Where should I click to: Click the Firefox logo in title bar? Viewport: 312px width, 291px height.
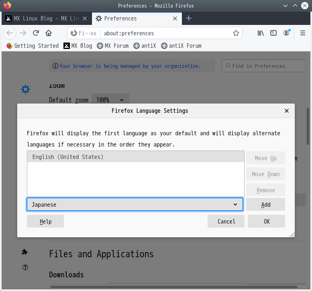(7, 6)
